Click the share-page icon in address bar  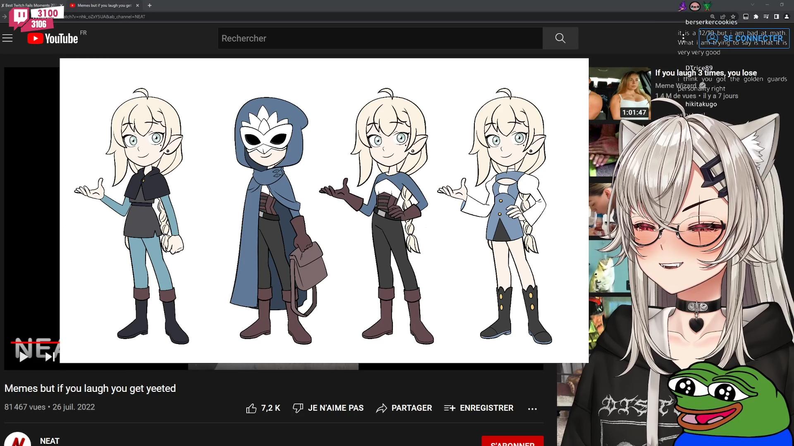(x=723, y=17)
